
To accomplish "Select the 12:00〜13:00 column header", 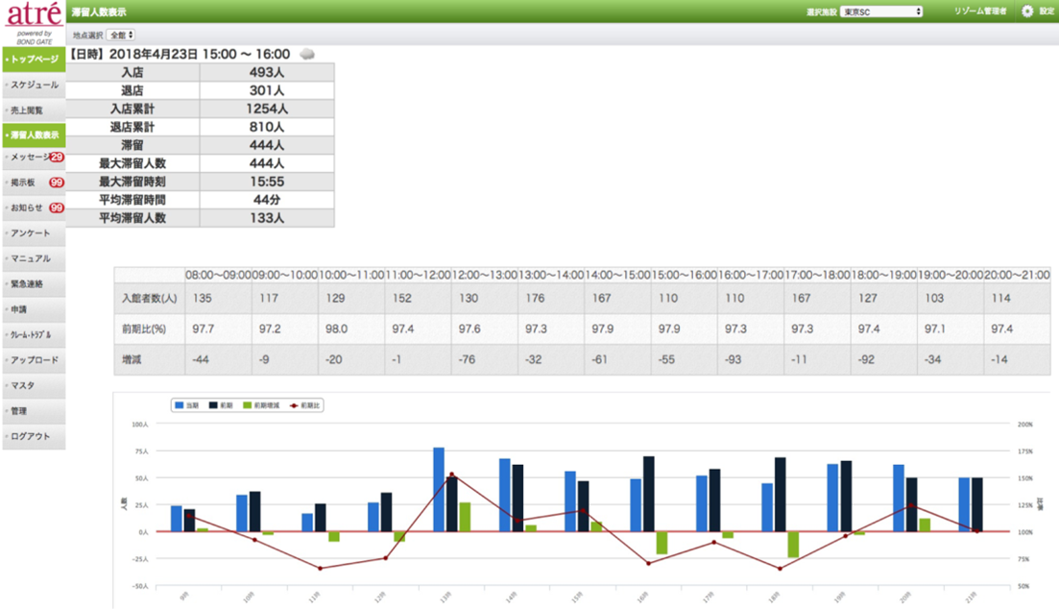I will pos(484,275).
